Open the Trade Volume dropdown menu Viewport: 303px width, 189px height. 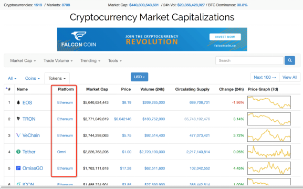58,61
